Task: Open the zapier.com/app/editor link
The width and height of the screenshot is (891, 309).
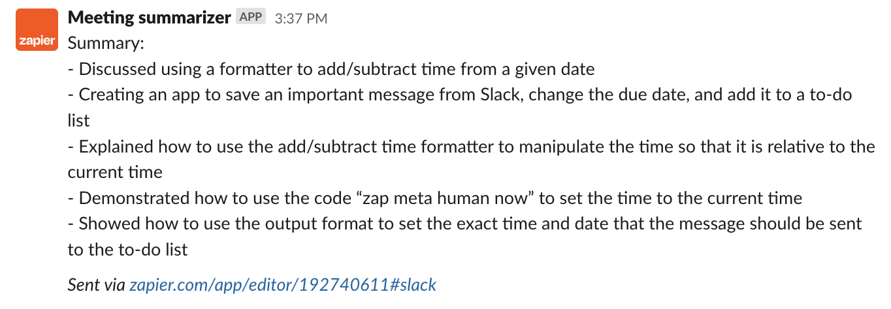Action: 283,285
